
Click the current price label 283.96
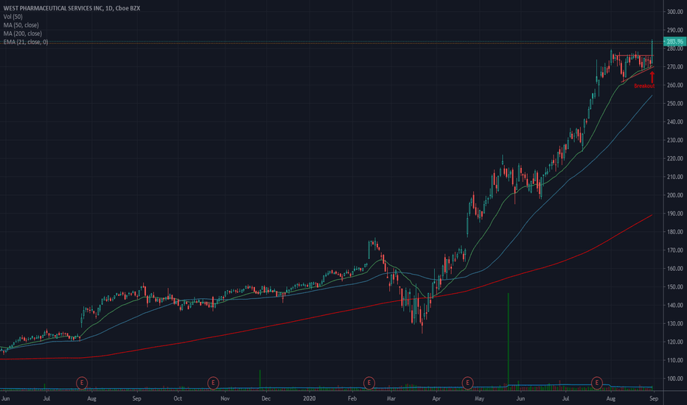pyautogui.click(x=674, y=42)
